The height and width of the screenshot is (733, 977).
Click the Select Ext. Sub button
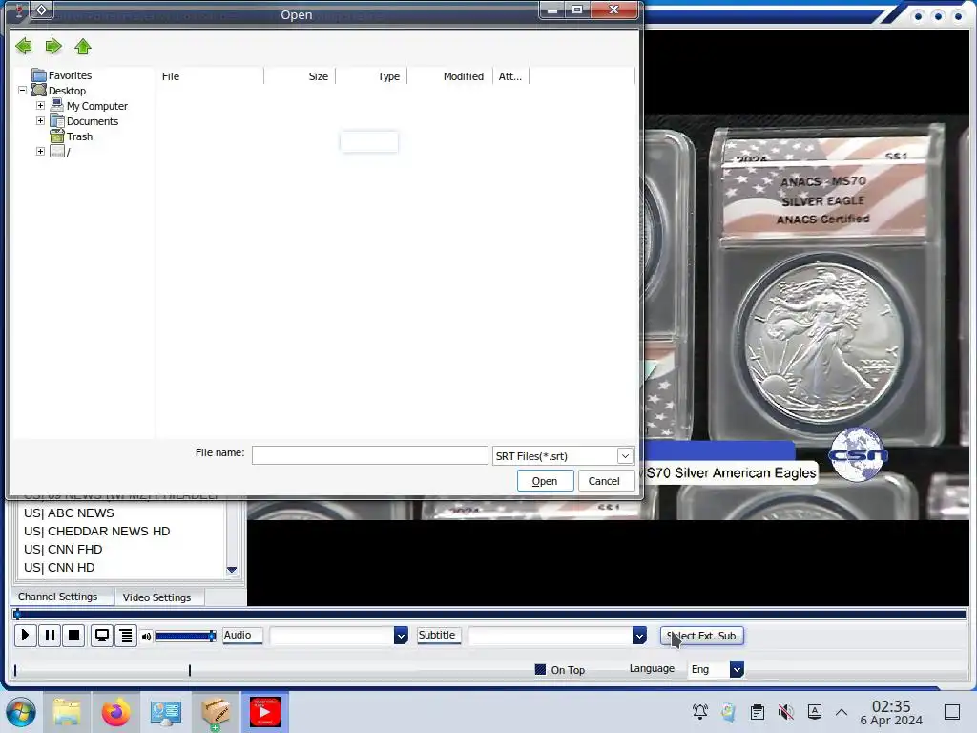tap(701, 635)
